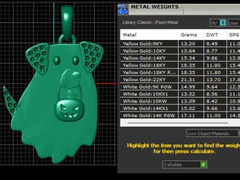Select the White Gold:14KX1 row
Viewport: 240px width, 180px height.
click(180, 108)
